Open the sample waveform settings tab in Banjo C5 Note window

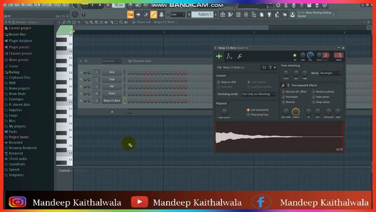[x=219, y=57]
